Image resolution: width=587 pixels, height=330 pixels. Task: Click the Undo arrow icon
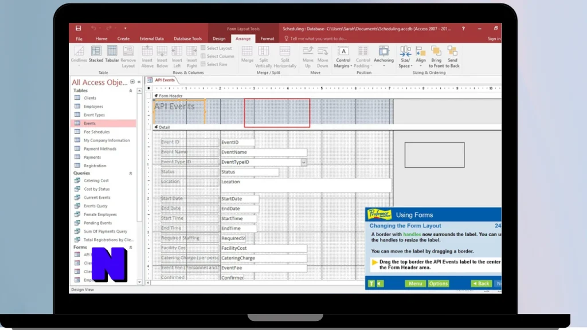click(x=93, y=29)
